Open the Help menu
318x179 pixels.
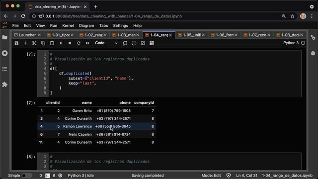pyautogui.click(x=138, y=26)
